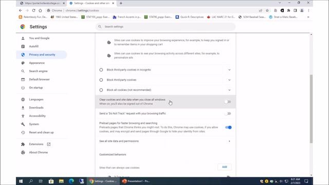Open the profile avatar icon
This screenshot has width=329, height=185.
[x=302, y=10]
